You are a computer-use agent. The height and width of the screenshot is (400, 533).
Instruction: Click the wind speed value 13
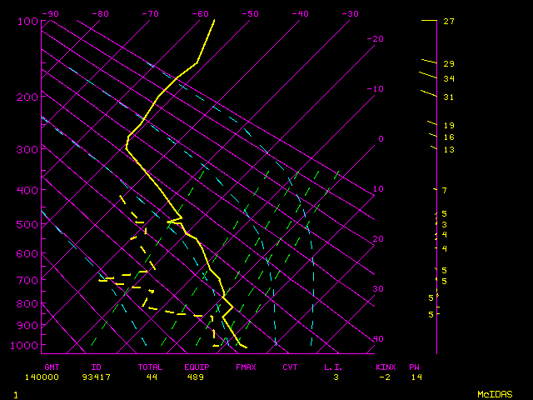(x=448, y=149)
